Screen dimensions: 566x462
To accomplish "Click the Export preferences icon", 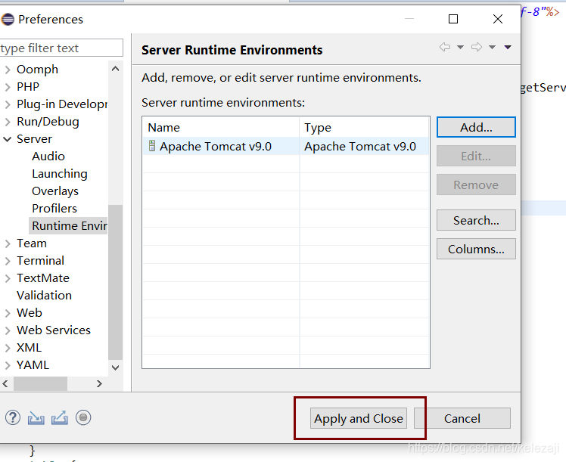I will (60, 417).
